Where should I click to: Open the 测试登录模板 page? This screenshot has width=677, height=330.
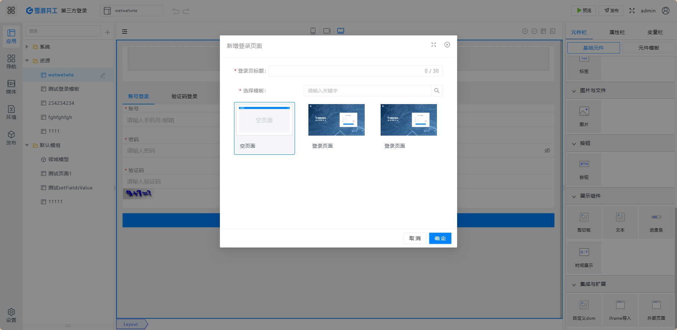(x=64, y=89)
